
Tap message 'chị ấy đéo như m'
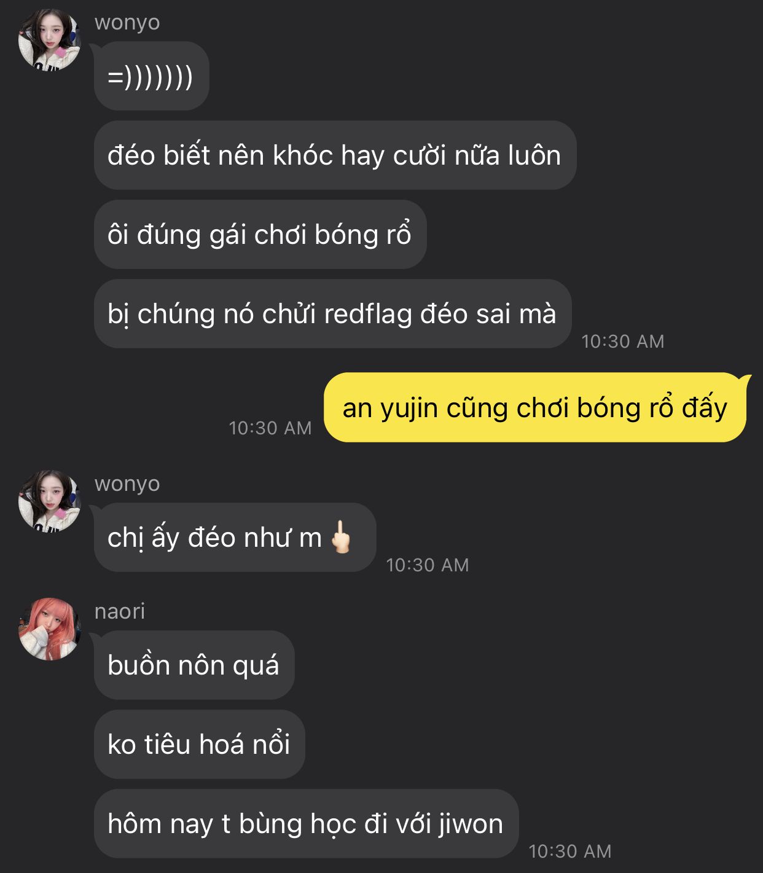[x=235, y=538]
